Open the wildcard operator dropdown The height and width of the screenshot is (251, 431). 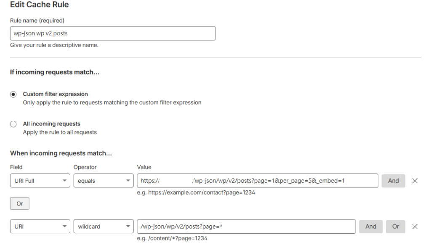click(x=103, y=226)
